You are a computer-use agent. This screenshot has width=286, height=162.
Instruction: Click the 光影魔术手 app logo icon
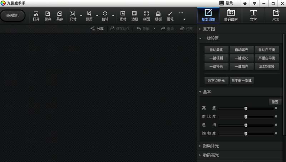(x=3, y=3)
